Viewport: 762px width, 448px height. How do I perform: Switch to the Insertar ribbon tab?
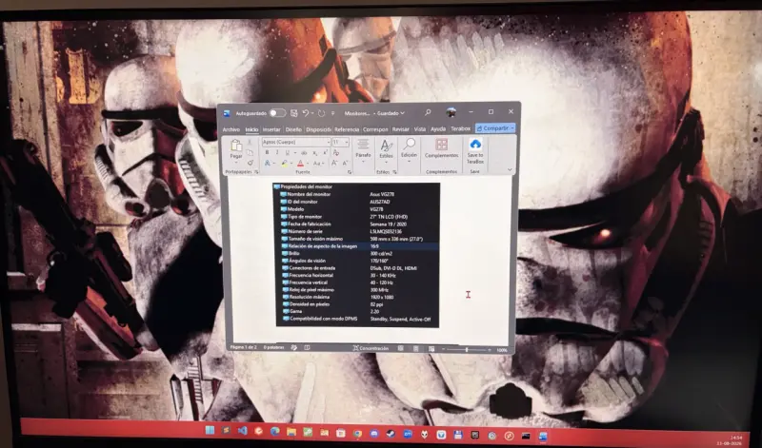[x=271, y=129]
